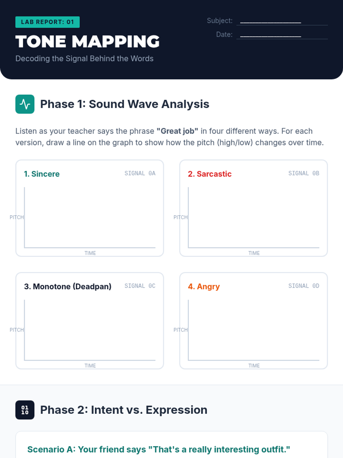
Task: Click inside the Angry pitch graph
Action: (x=254, y=330)
